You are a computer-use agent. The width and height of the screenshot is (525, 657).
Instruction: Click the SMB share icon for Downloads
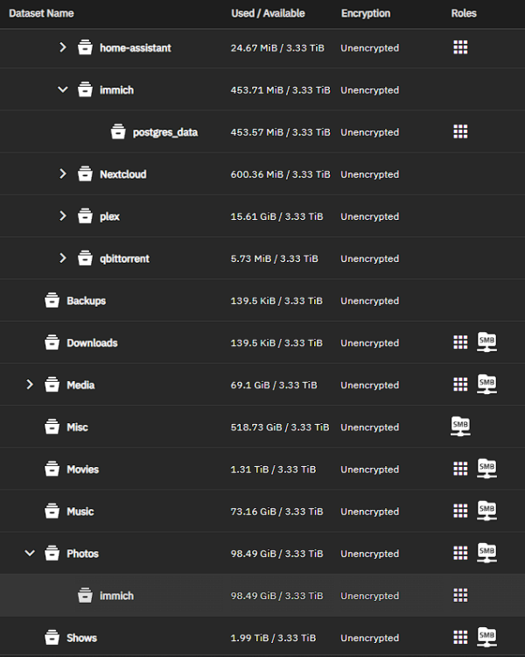[486, 343]
